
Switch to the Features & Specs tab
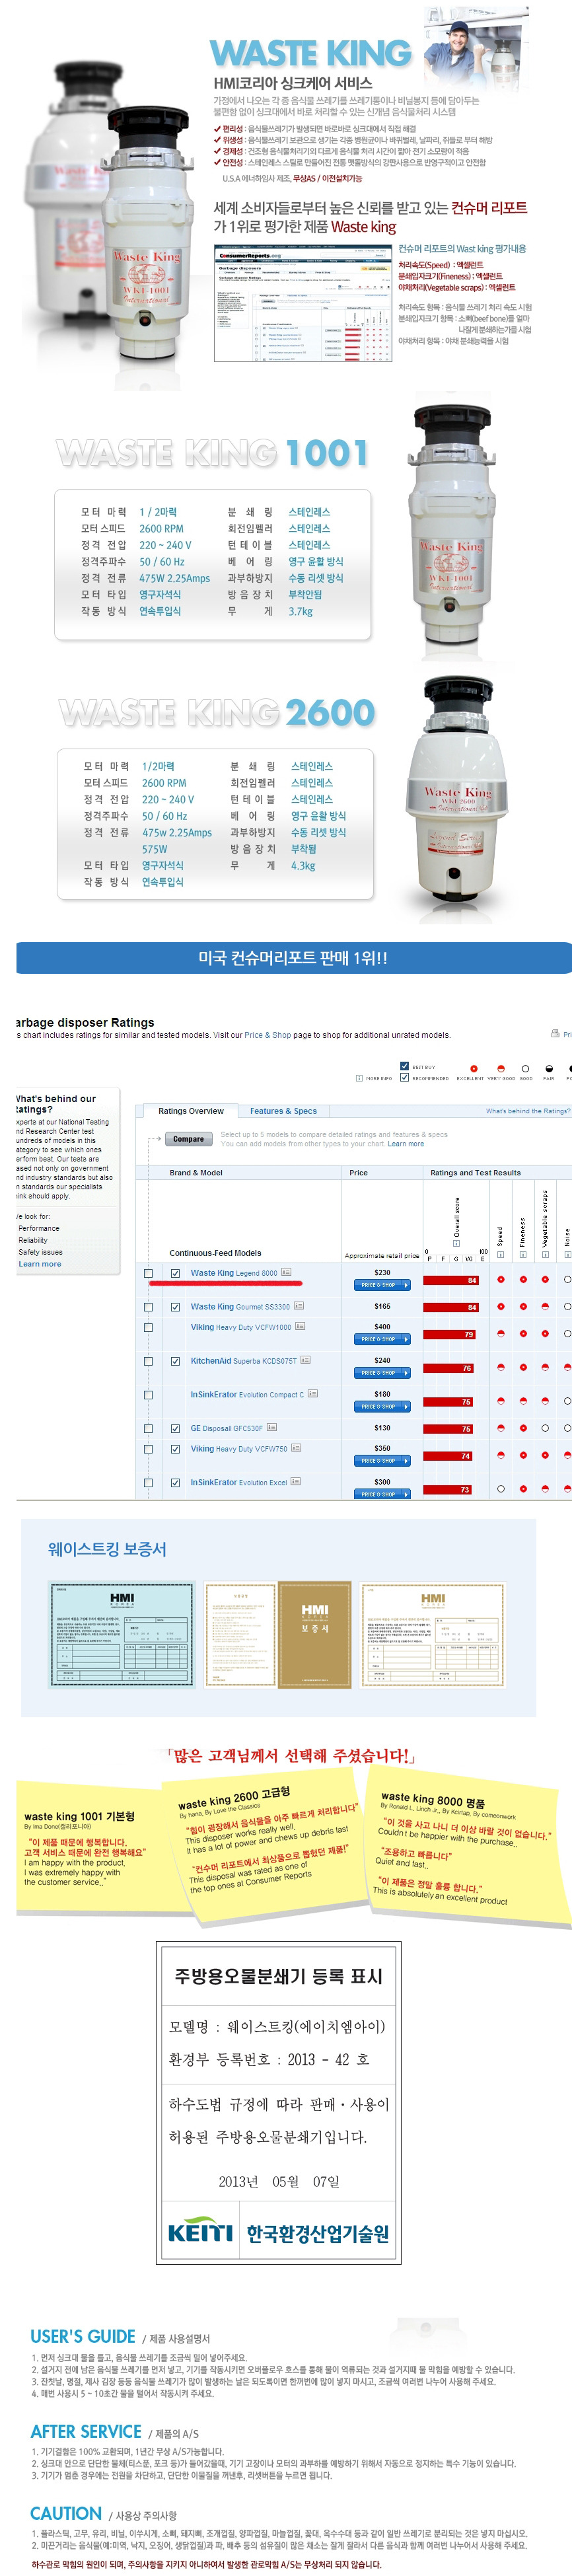[283, 1110]
